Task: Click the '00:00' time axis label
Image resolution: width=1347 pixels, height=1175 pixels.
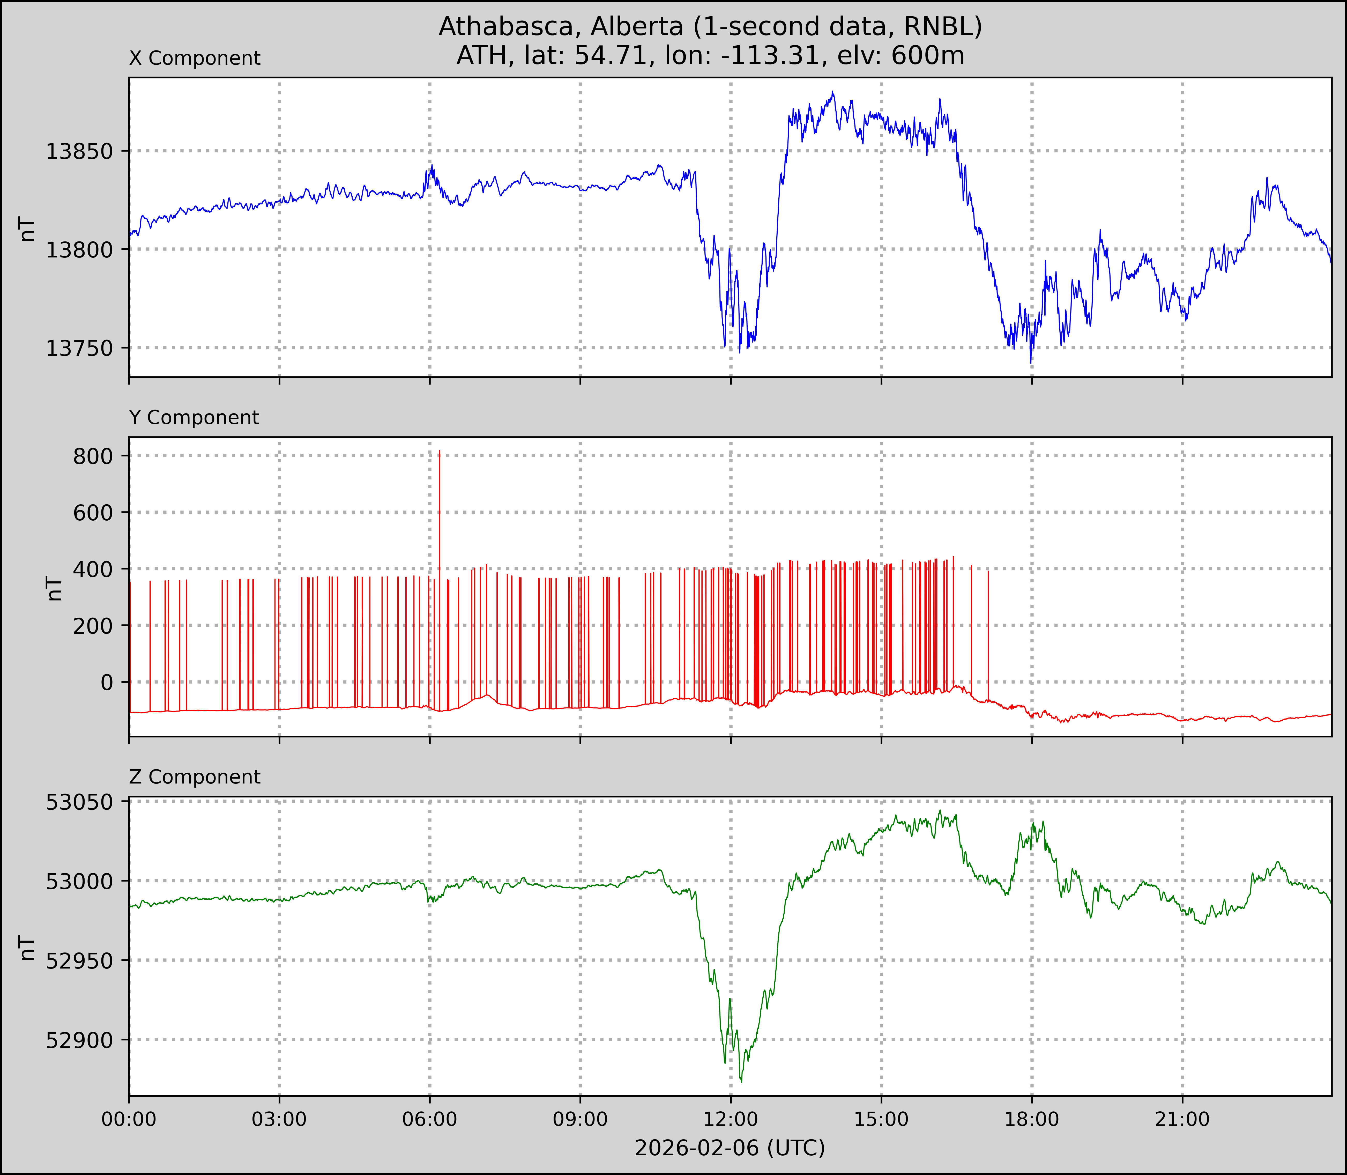Action: pyautogui.click(x=129, y=1119)
